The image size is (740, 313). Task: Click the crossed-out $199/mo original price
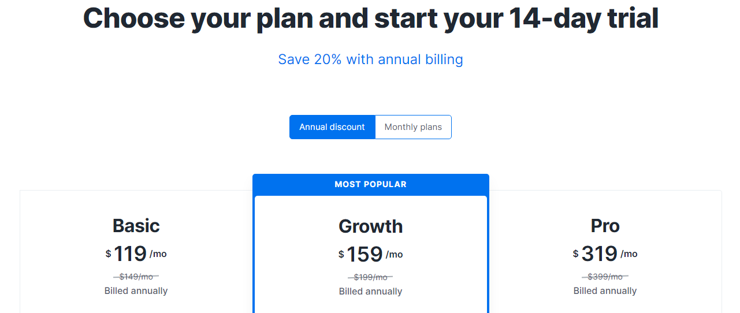[x=370, y=277]
